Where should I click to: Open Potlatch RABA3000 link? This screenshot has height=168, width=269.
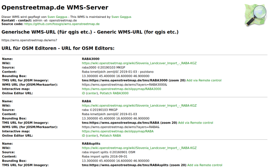pyautogui.click(x=114, y=93)
